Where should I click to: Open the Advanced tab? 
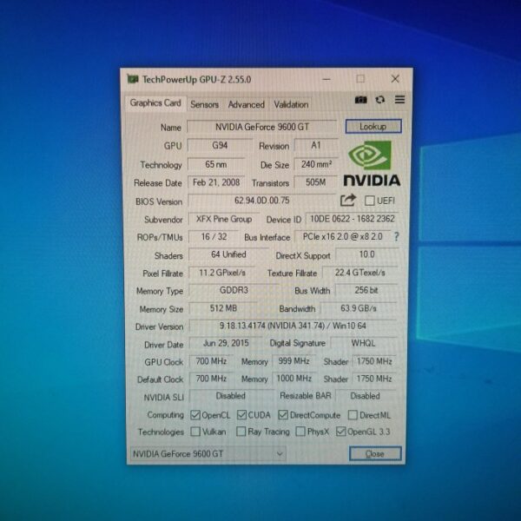click(x=246, y=104)
